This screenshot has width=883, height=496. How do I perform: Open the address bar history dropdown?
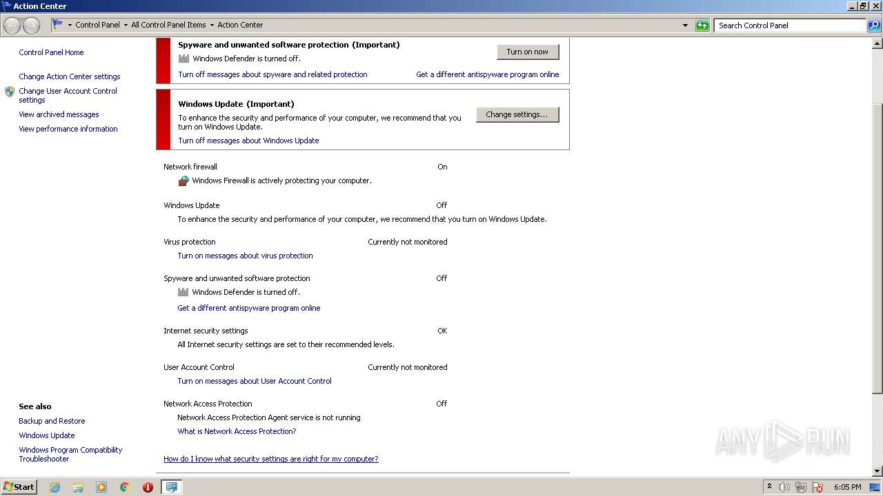[x=685, y=25]
